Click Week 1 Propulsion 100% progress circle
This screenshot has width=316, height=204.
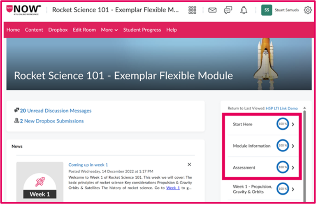click(283, 189)
